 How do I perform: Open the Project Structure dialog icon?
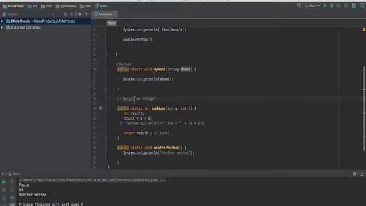click(354, 6)
